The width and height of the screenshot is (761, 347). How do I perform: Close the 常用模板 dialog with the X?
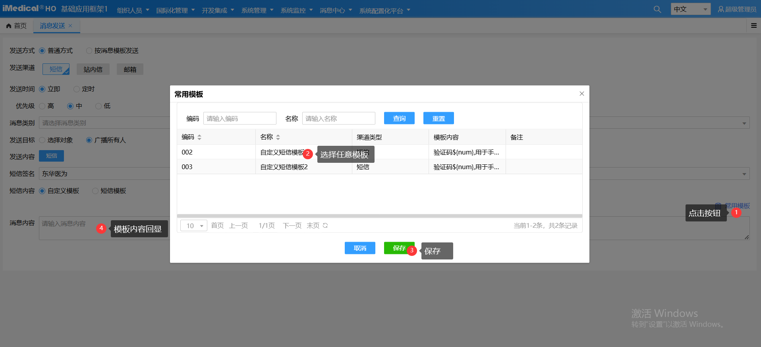581,94
